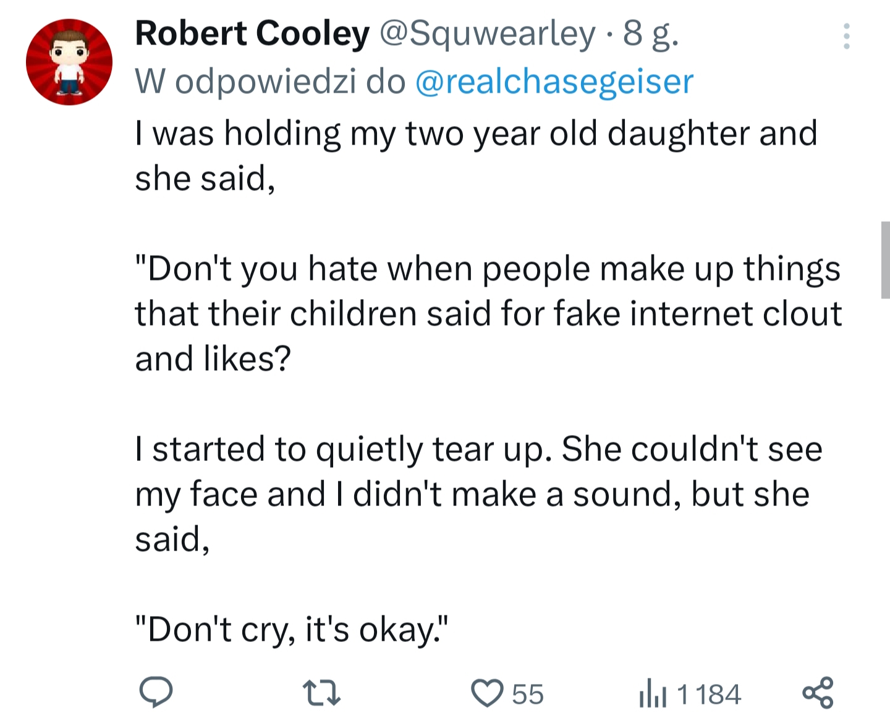Click the 1 184 views count
Screen dimensions: 890x726
[709, 694]
